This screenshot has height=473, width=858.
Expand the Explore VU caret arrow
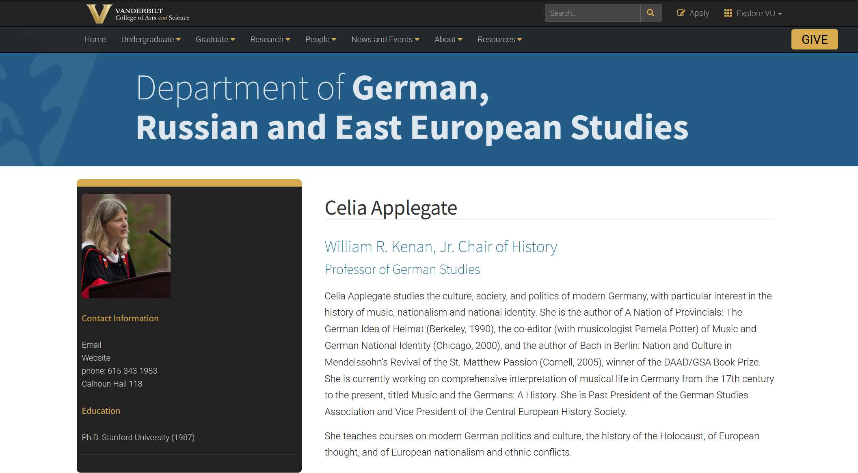point(780,14)
